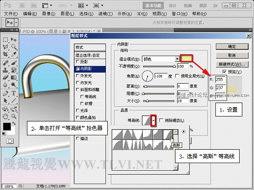Select the Path Selection tool
Image resolution: width=254 pixels, height=190 pixels.
(x=5, y=100)
